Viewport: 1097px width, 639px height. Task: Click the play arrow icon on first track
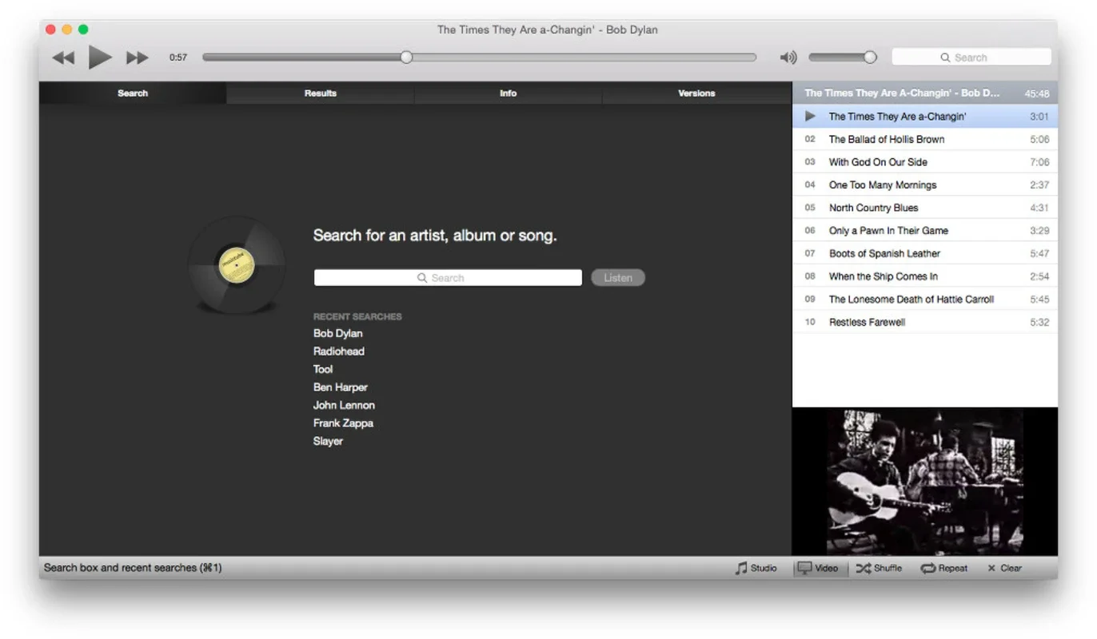click(810, 117)
